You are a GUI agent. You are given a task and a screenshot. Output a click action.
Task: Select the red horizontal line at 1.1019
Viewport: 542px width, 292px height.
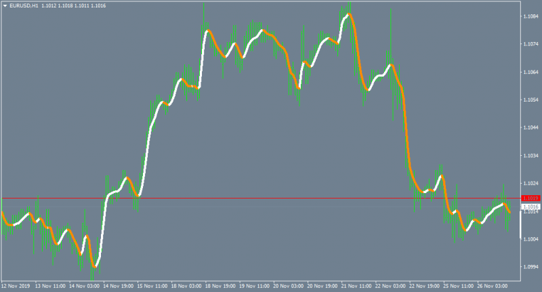(261, 199)
